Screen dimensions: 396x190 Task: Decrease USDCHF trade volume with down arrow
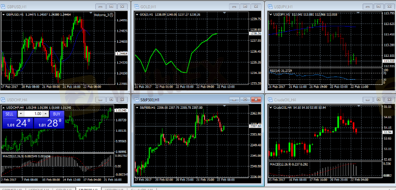[x=21, y=114]
